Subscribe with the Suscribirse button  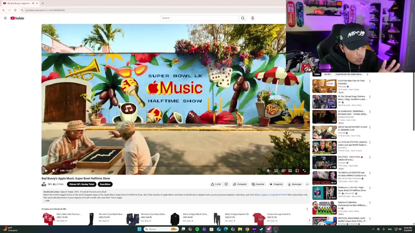point(105,184)
